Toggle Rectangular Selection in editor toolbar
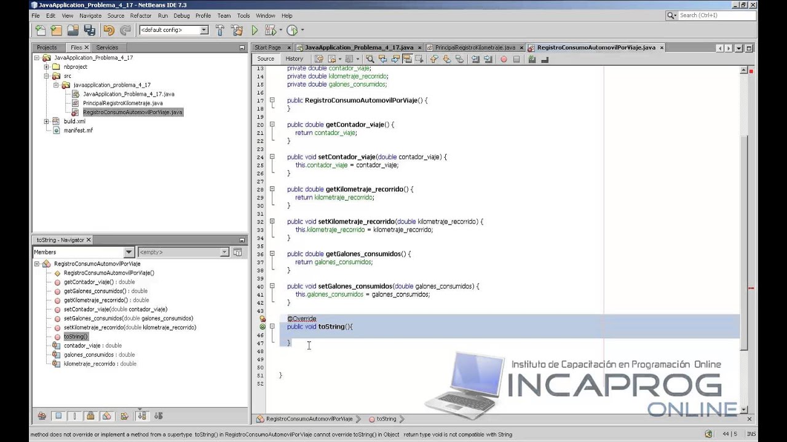 pyautogui.click(x=419, y=59)
